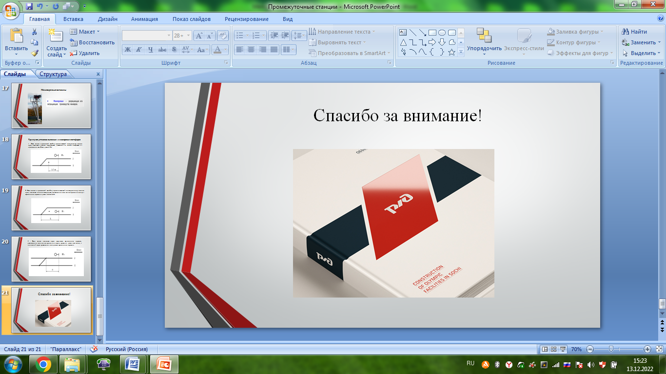The width and height of the screenshot is (666, 374).
Task: Expand the shapes gallery More button
Action: 461,52
